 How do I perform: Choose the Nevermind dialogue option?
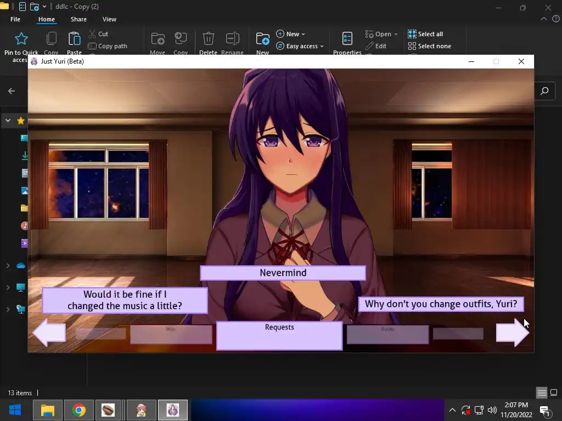[x=283, y=273]
